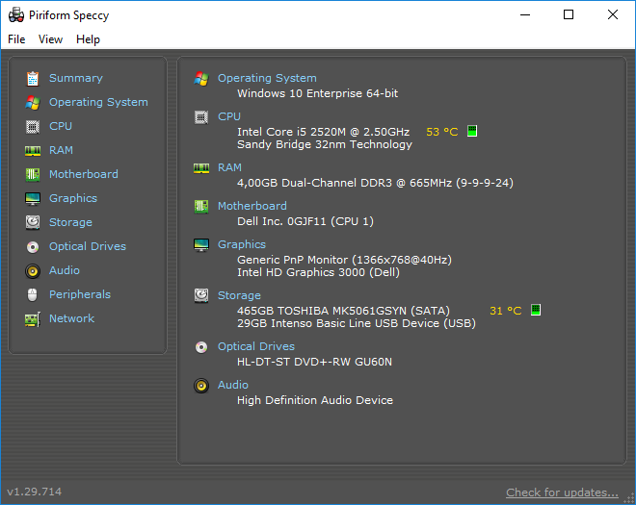Click the window resize grip corner

click(x=630, y=499)
